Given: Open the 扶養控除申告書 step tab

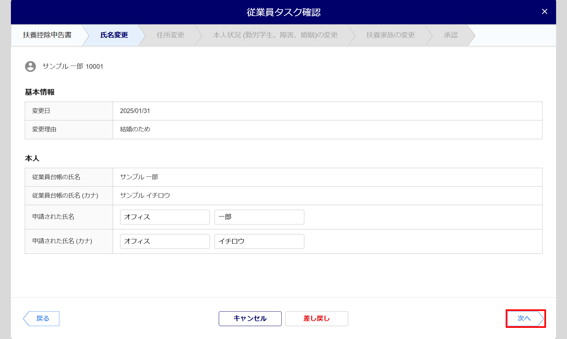Looking at the screenshot, I should 47,35.
